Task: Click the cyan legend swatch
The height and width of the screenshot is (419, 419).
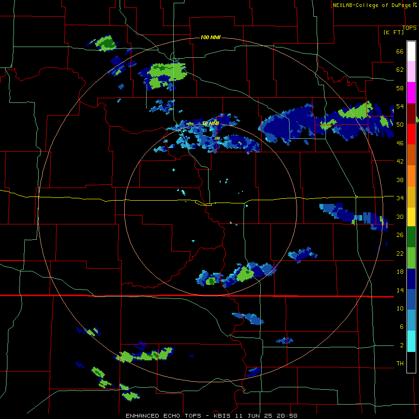Action: 411,341
